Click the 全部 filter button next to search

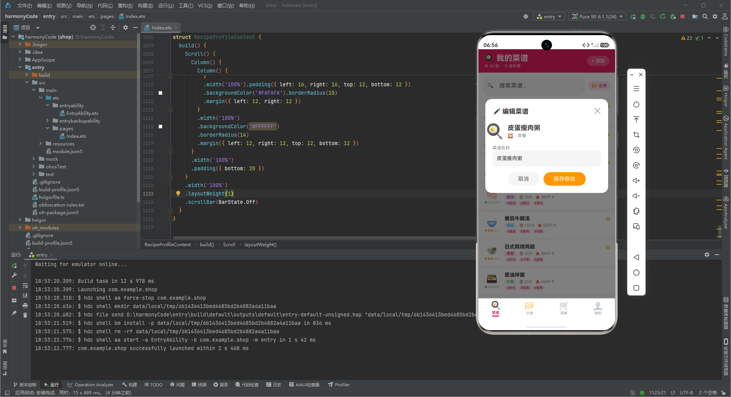599,86
